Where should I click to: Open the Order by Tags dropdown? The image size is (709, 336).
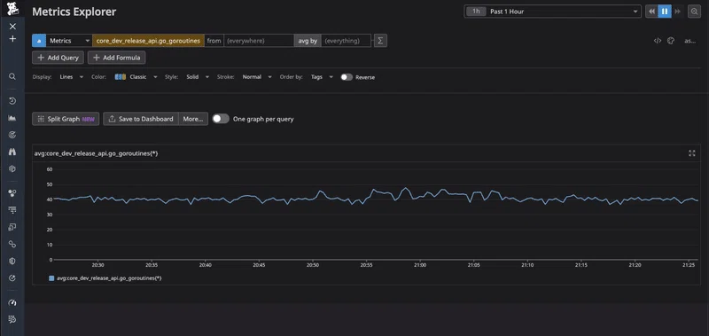point(322,77)
